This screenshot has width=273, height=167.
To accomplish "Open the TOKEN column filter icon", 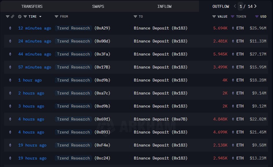I will [233, 16].
